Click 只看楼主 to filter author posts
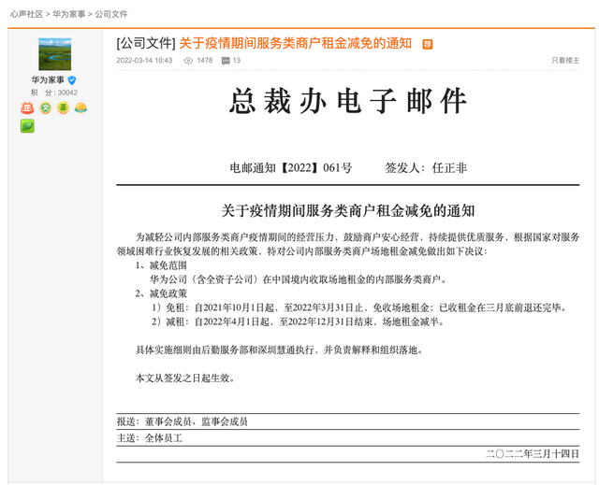Viewport: 599px width, 485px height. point(565,60)
